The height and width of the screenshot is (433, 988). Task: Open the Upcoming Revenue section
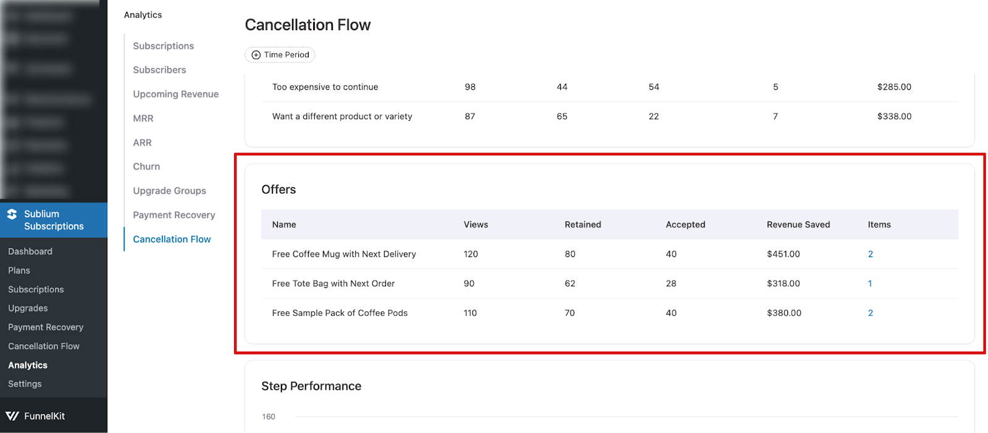coord(176,94)
